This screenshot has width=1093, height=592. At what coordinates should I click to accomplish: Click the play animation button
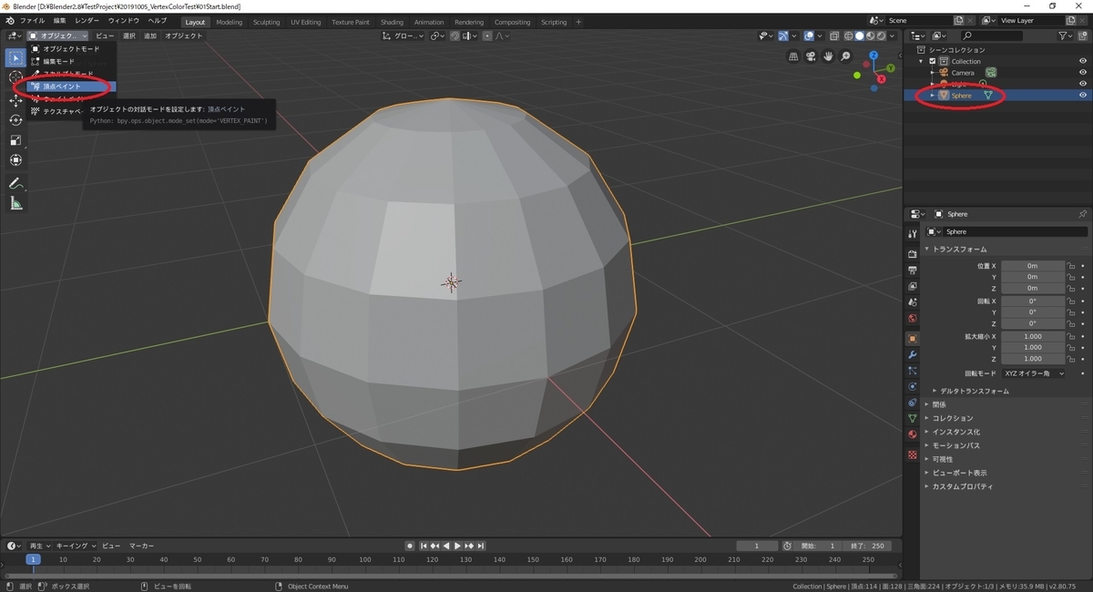pyautogui.click(x=458, y=546)
